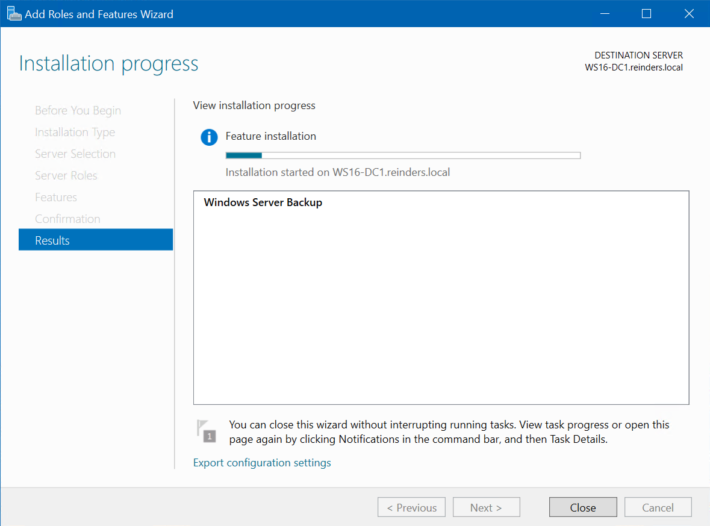Click the wizard icon in title bar
The image size is (710, 526).
coord(14,14)
